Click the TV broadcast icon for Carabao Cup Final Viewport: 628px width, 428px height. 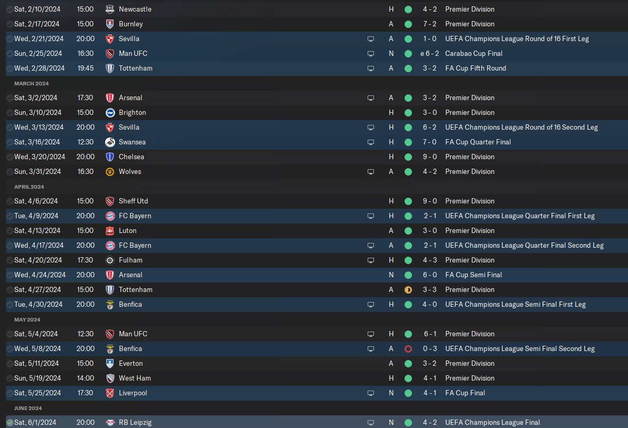(371, 54)
